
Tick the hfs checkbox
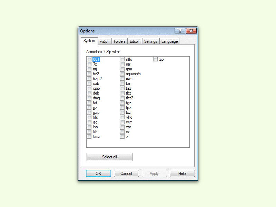[x=89, y=117]
